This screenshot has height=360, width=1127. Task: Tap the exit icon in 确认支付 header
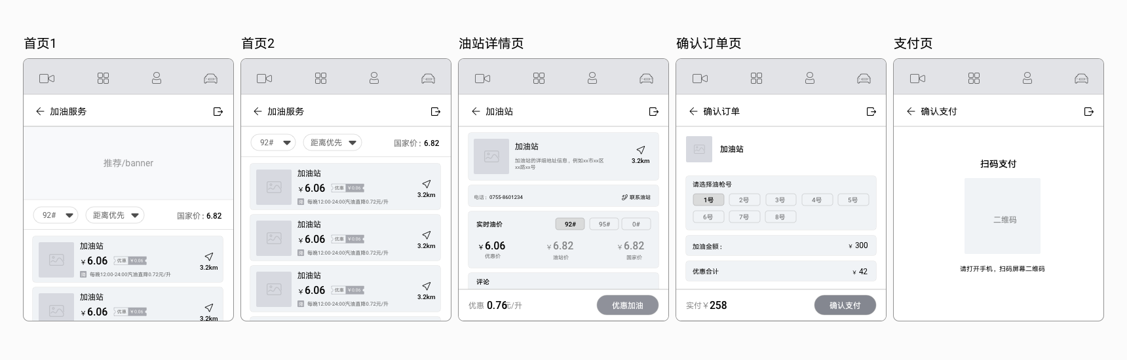coord(1089,111)
